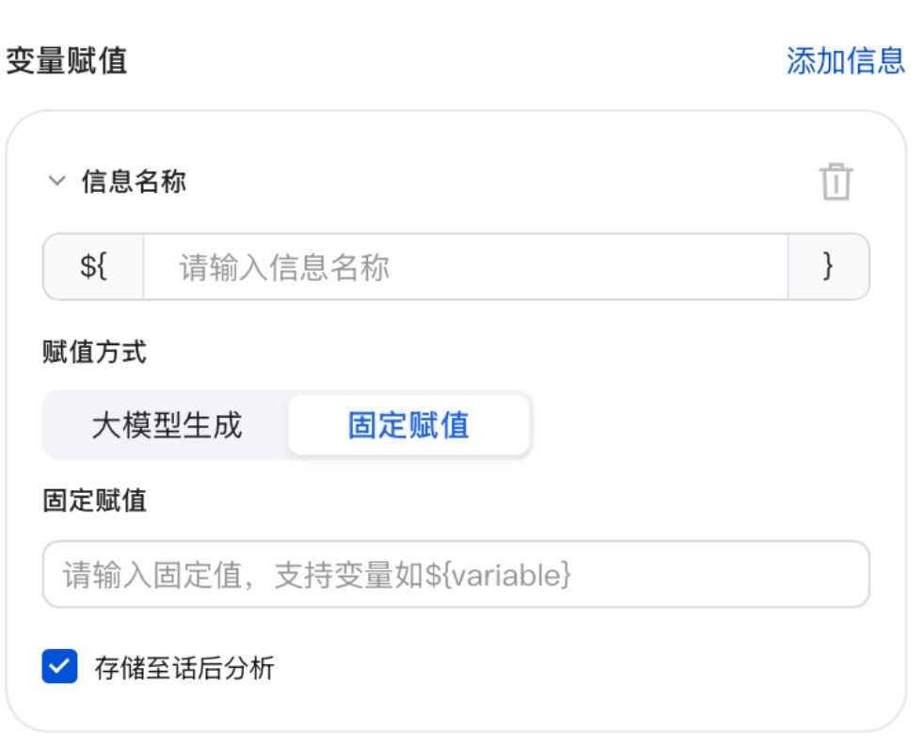Focus the fixed value ${variable} input box
Viewport: 924px width, 747px height.
(x=456, y=575)
